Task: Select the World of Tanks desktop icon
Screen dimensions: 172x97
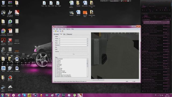Action: click(x=3, y=51)
